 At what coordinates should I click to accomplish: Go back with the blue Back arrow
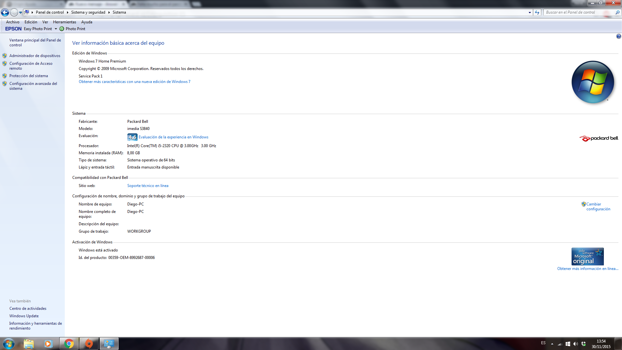(5, 12)
